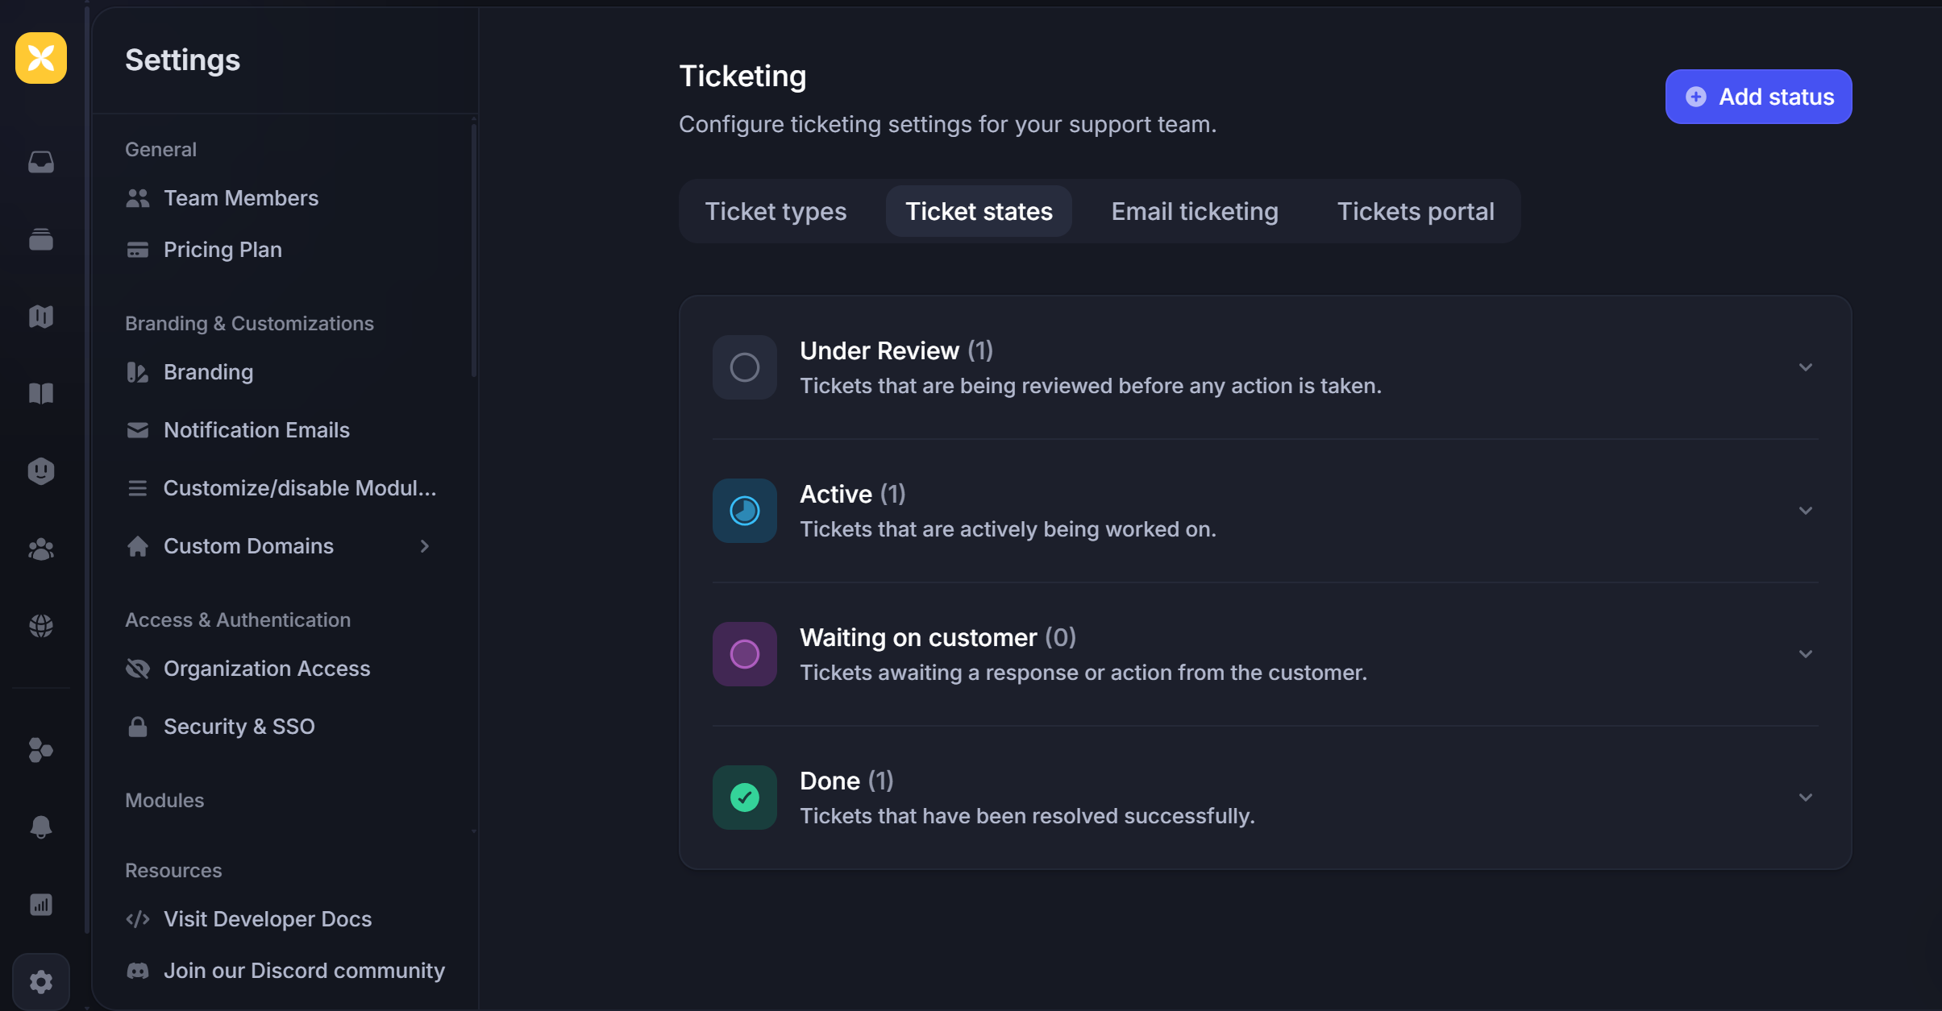Image resolution: width=1942 pixels, height=1011 pixels.
Task: Click the Add status button
Action: (x=1758, y=97)
